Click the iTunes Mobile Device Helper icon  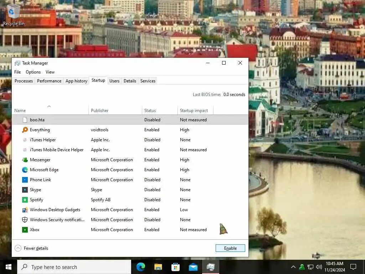[25, 150]
